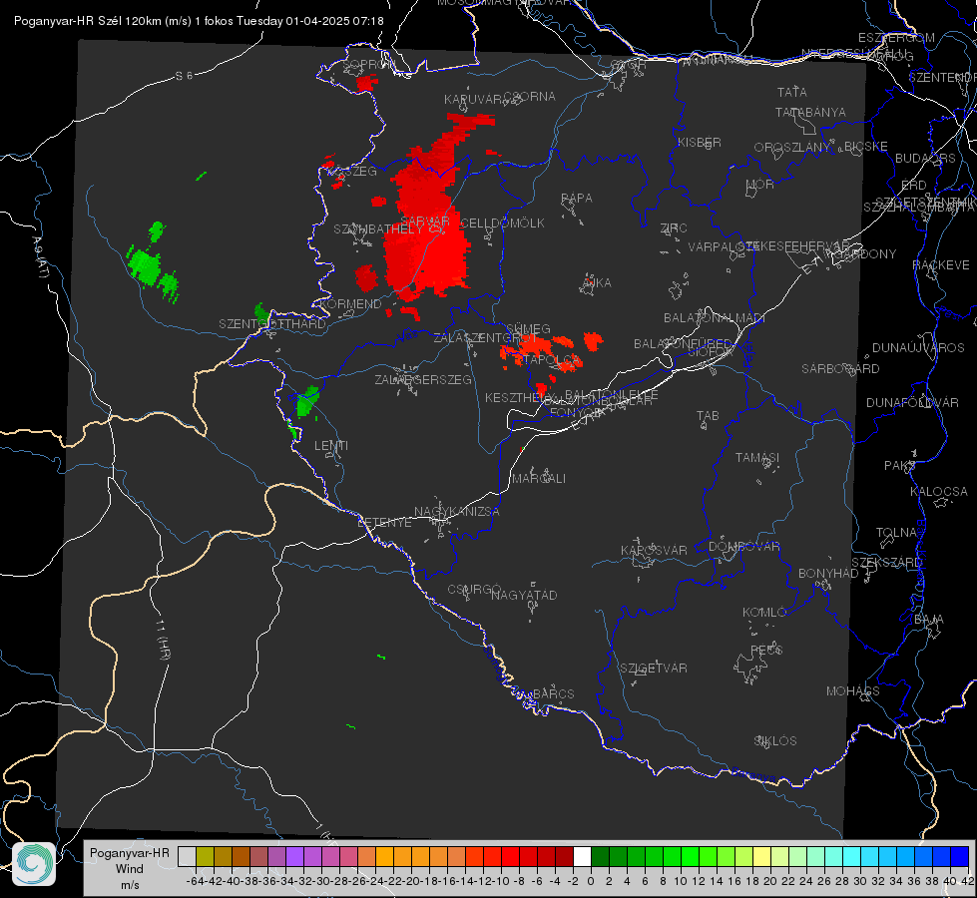Click the CSURGO town label

pos(474,590)
